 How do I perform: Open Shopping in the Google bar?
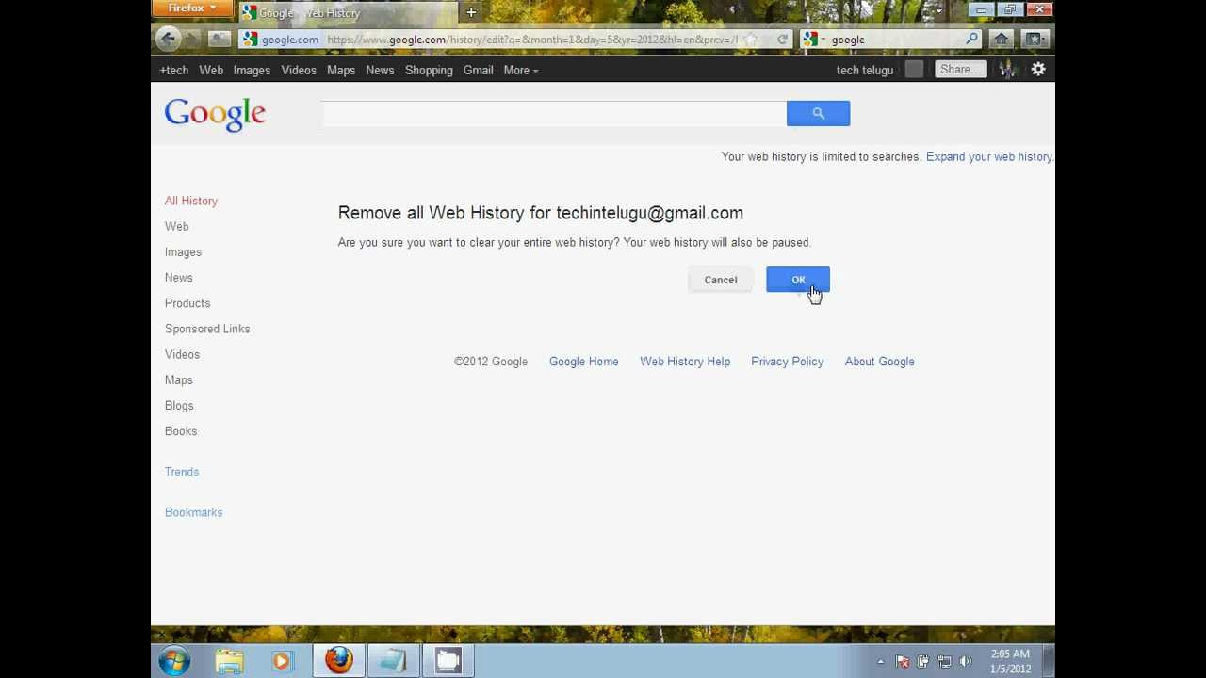click(x=429, y=70)
